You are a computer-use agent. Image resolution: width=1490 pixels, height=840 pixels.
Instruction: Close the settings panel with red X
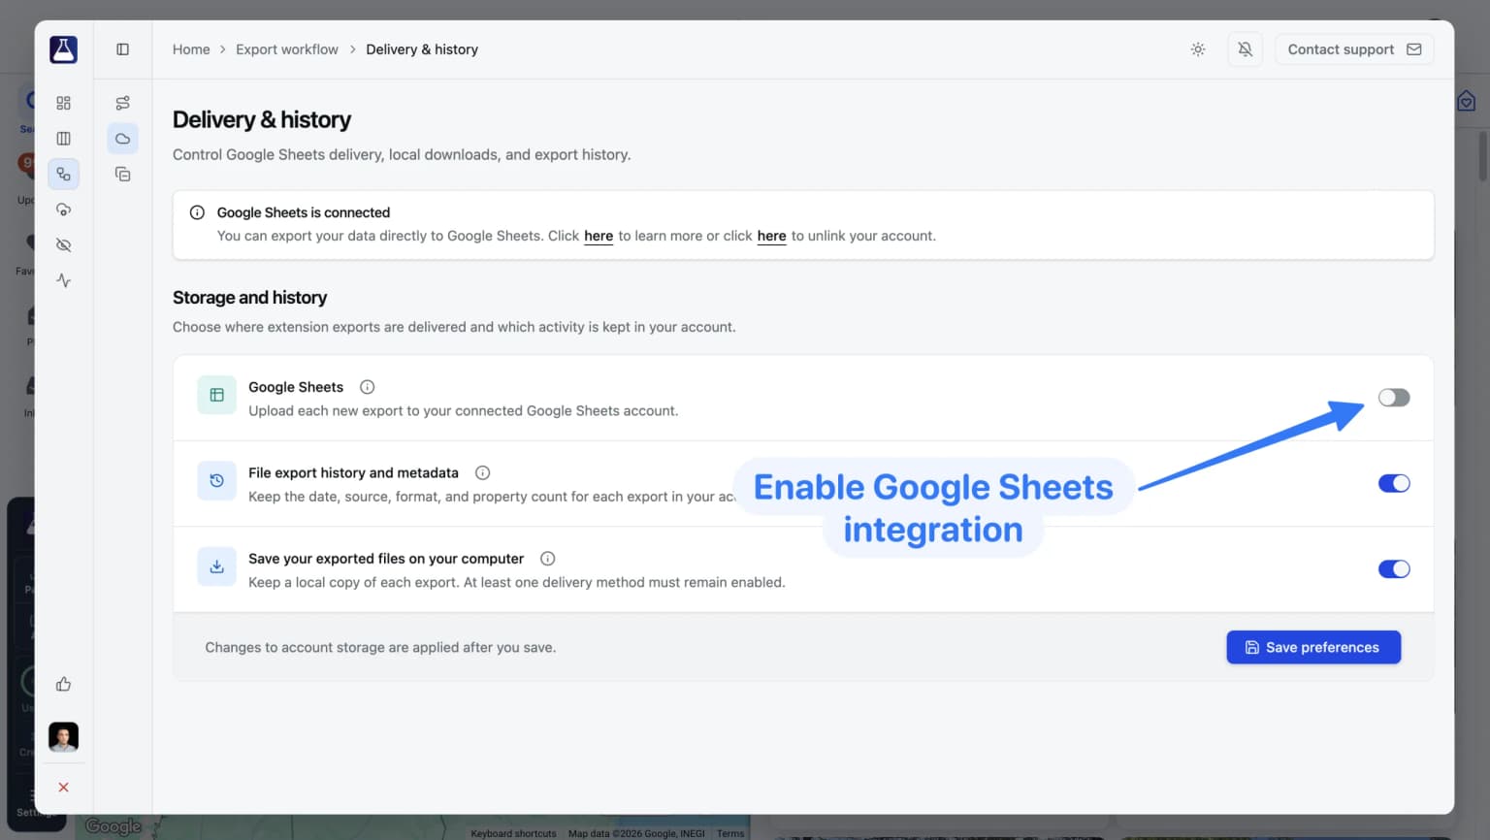(64, 788)
